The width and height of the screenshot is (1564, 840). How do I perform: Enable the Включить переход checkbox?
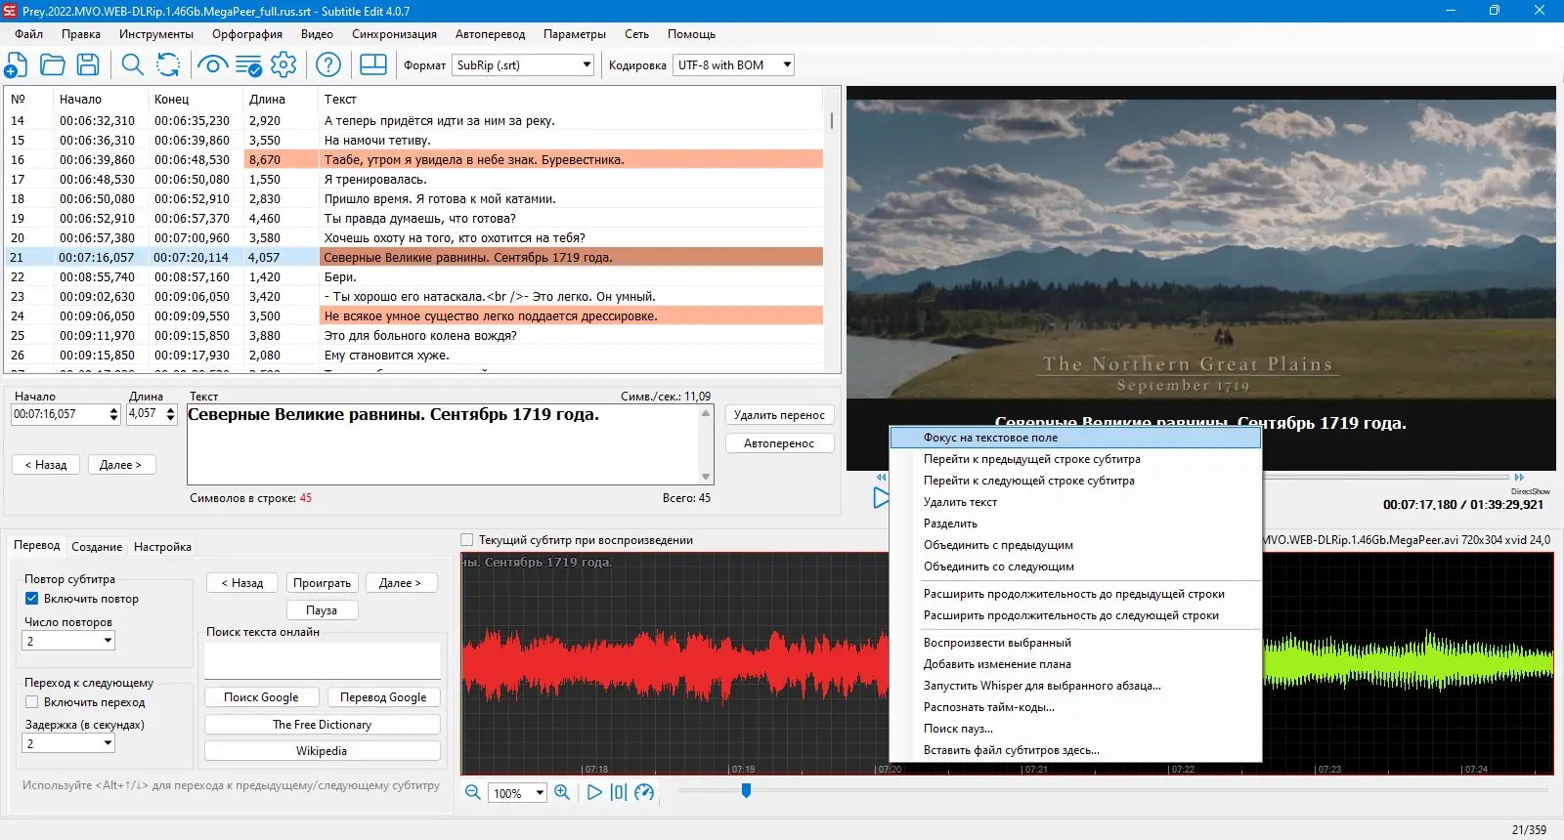[x=32, y=702]
